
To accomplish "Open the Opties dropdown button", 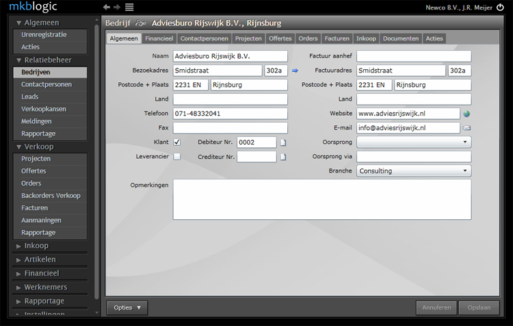I will 127,308.
